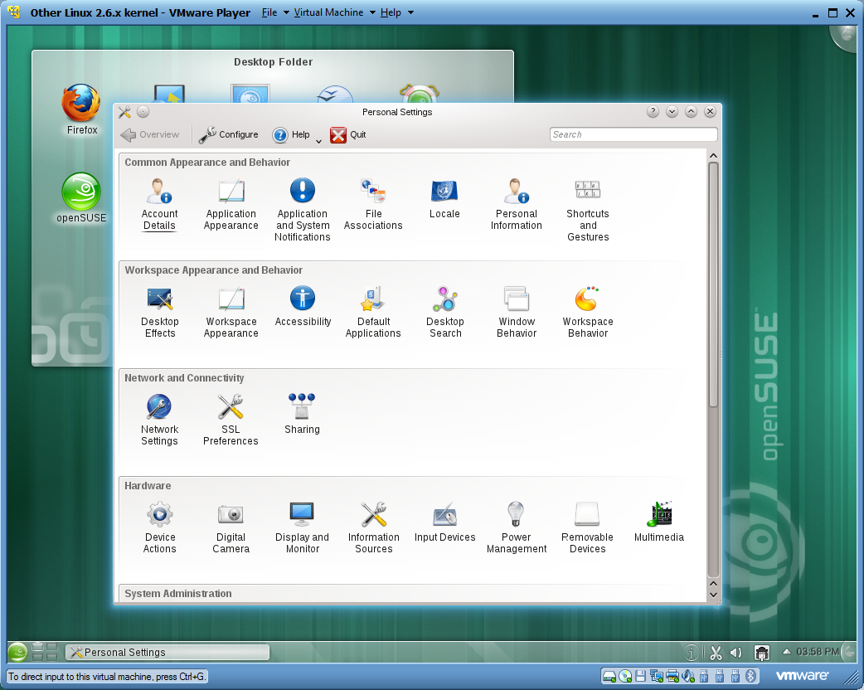Open the virtual desktop pager

point(45,652)
